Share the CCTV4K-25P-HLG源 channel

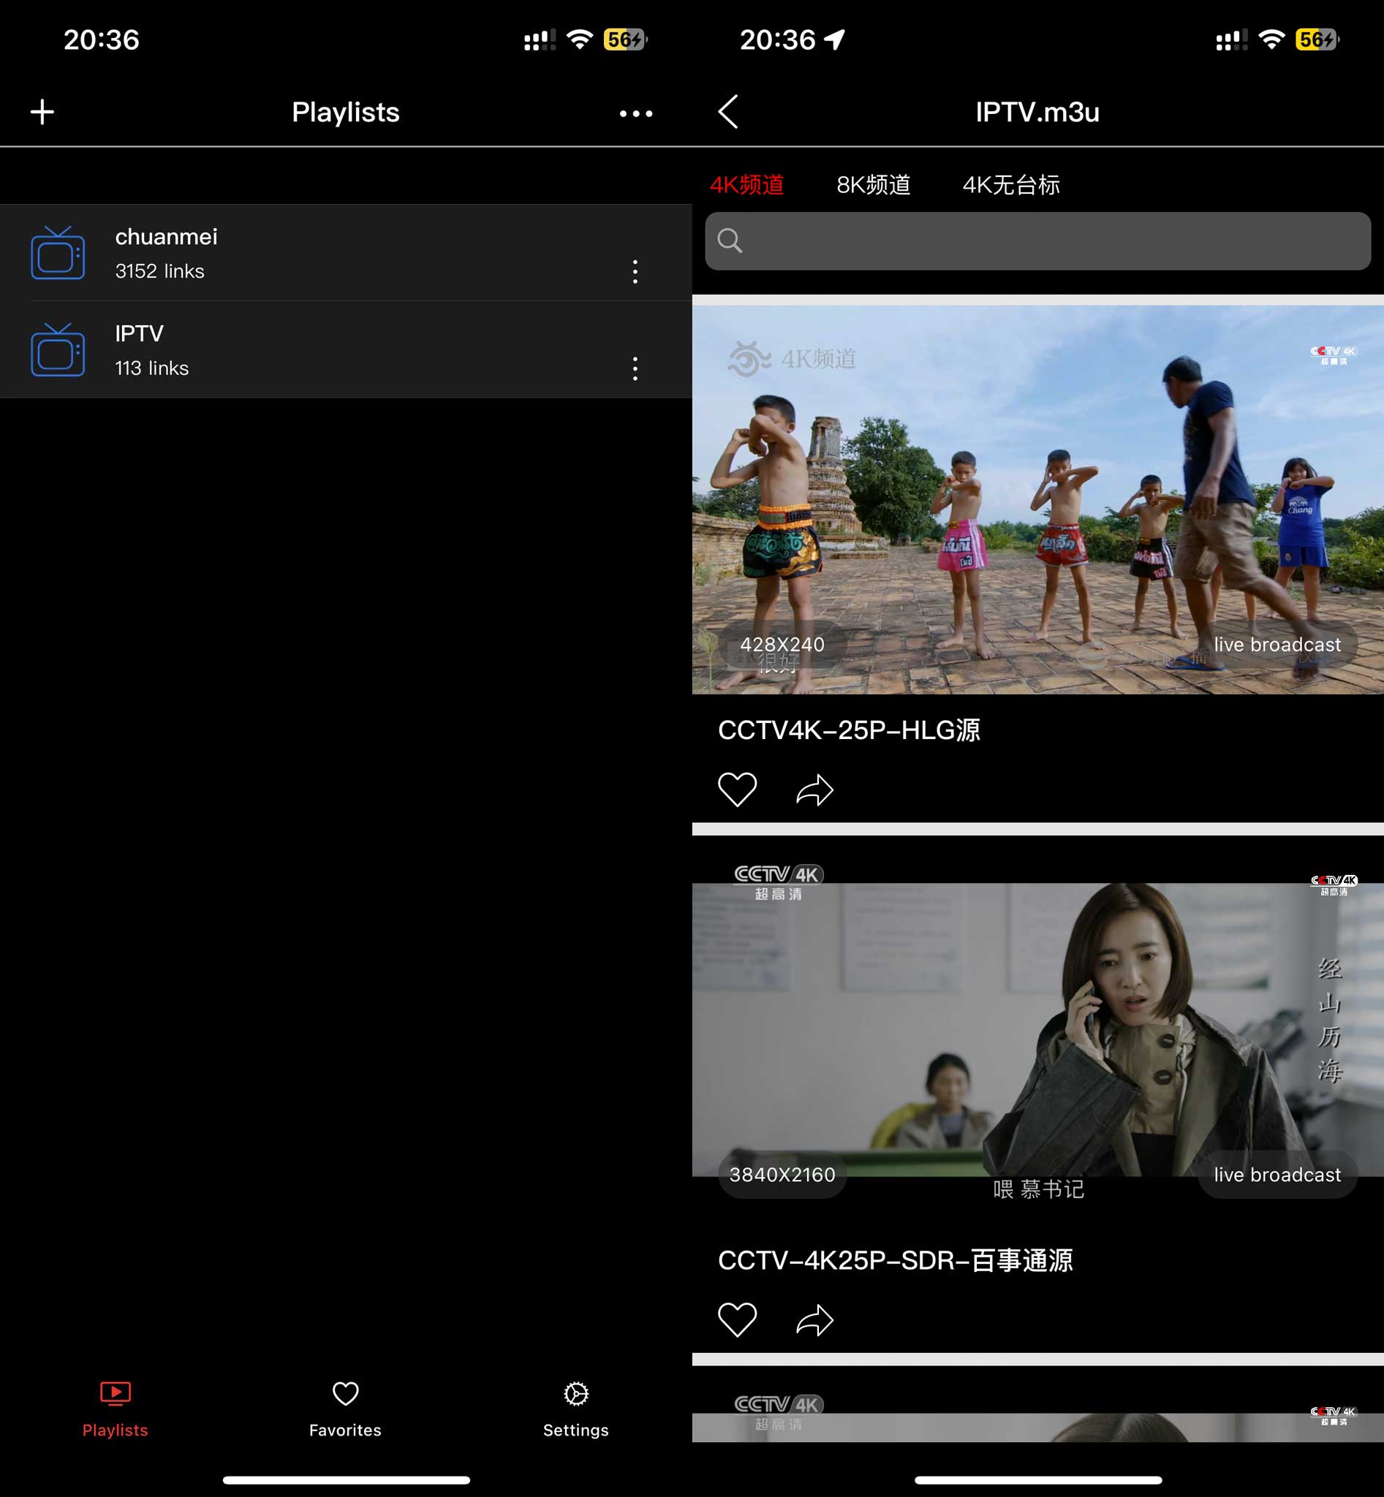(x=814, y=789)
